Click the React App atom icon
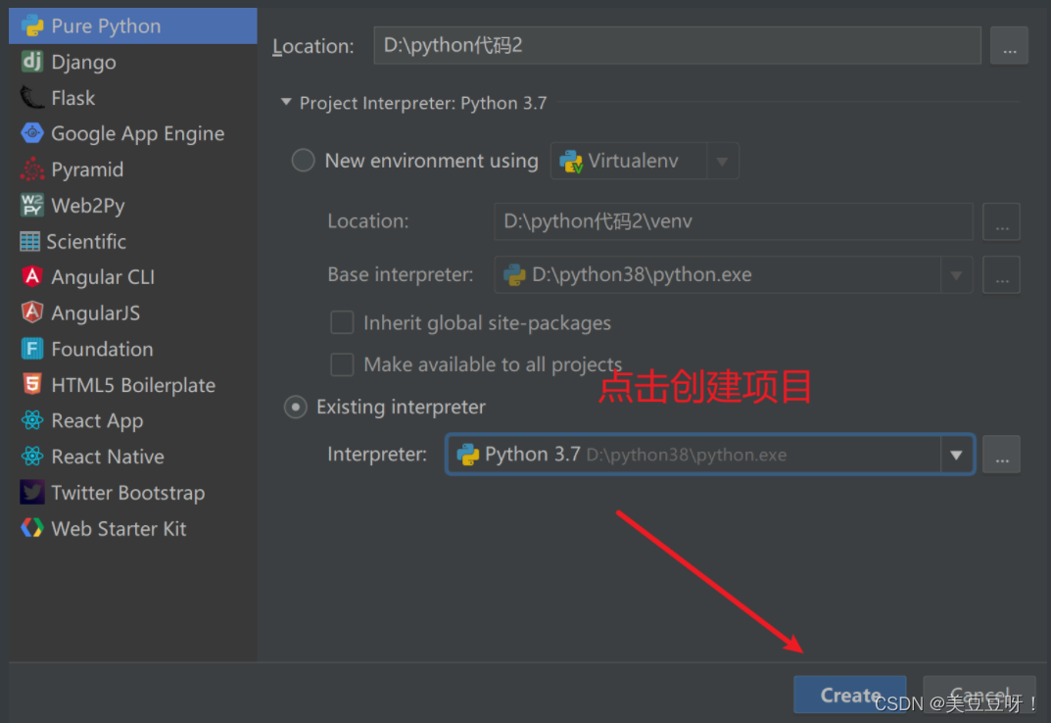The width and height of the screenshot is (1051, 723). click(32, 420)
